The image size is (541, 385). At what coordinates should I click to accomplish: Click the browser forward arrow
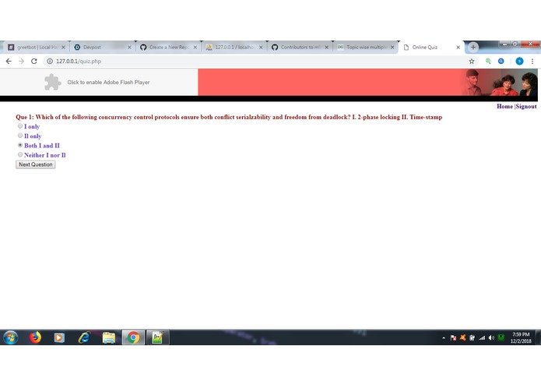click(x=21, y=61)
